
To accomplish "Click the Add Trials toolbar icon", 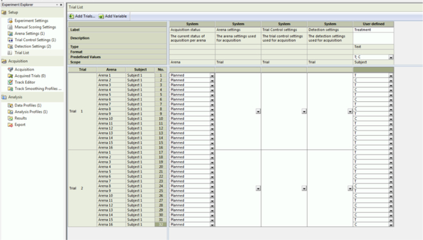I will [x=71, y=16].
